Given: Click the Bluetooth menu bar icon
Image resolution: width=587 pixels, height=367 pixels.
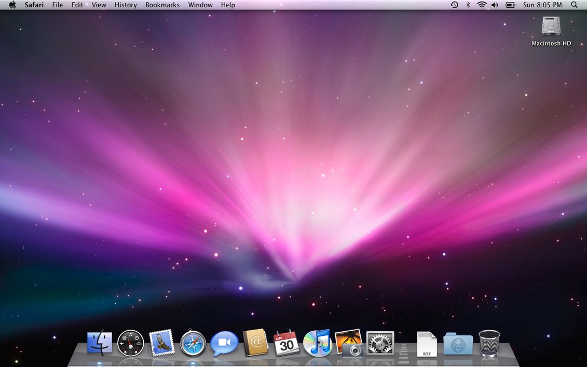Looking at the screenshot, I should tap(468, 5).
